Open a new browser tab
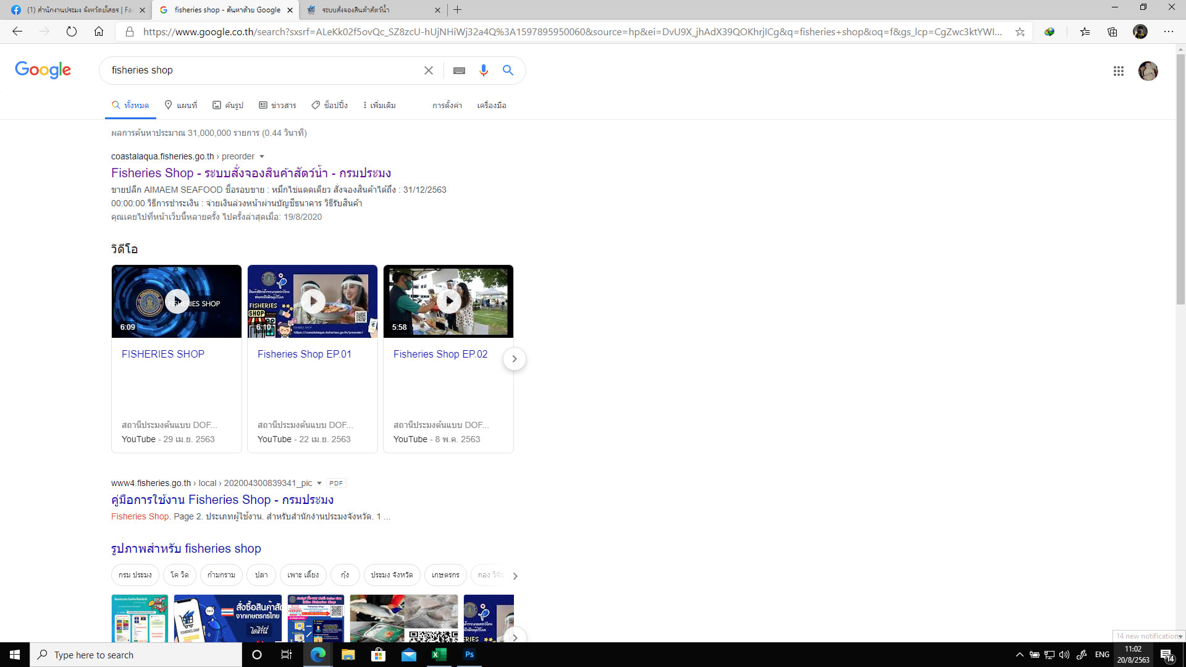The width and height of the screenshot is (1186, 667). point(458,10)
